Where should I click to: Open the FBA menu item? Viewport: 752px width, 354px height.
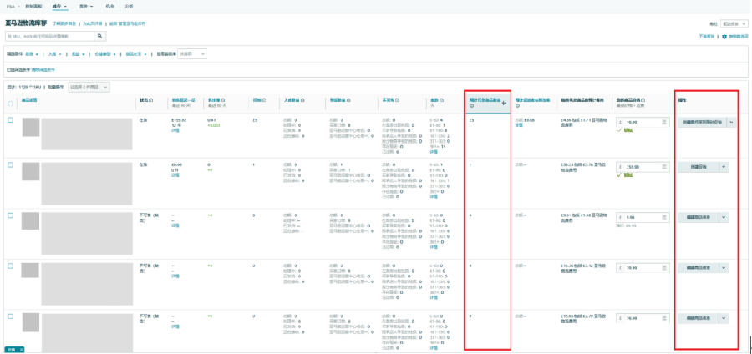[x=11, y=6]
